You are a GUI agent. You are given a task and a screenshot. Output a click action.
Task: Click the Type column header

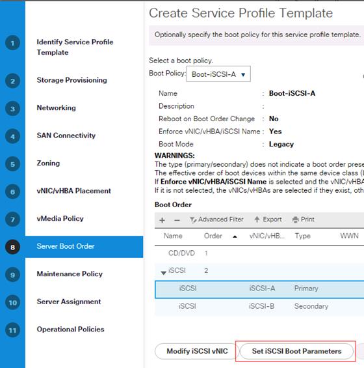click(303, 236)
